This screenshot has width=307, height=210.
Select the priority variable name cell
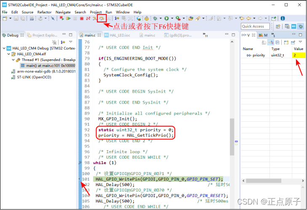(x=256, y=55)
